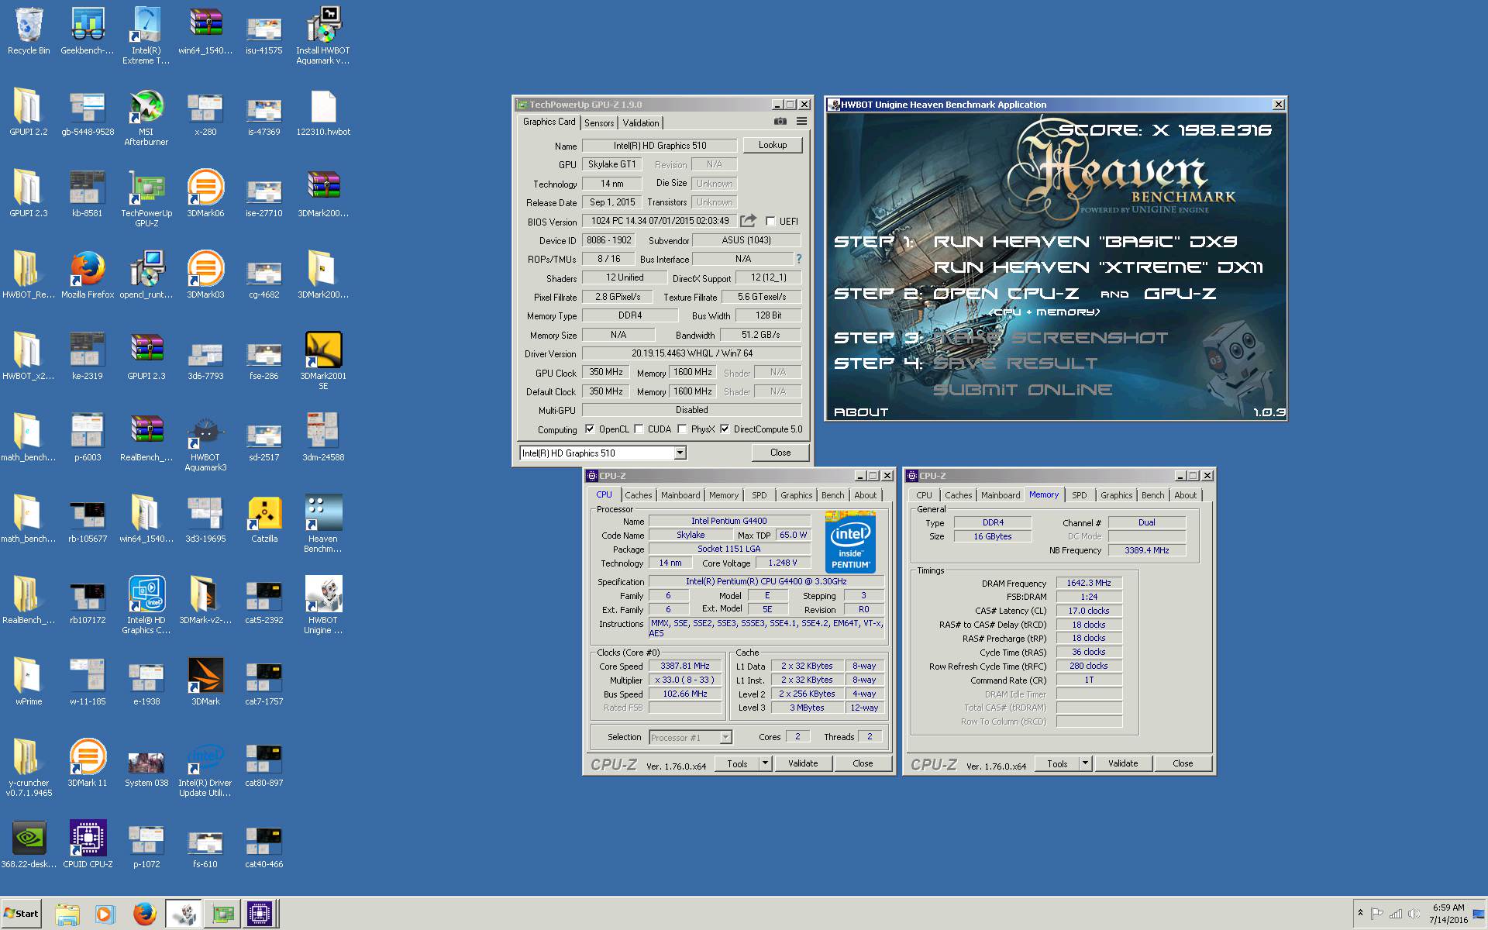Click Submit Online in HWBOT Heaven
Image resolution: width=1488 pixels, height=930 pixels.
click(x=1022, y=390)
